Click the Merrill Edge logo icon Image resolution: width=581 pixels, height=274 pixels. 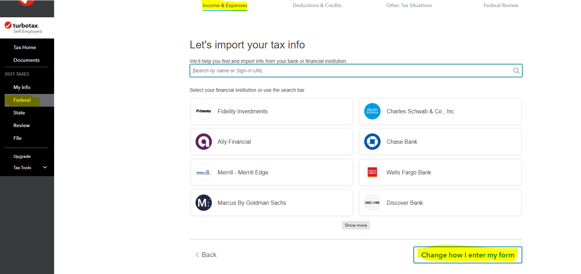(204, 172)
